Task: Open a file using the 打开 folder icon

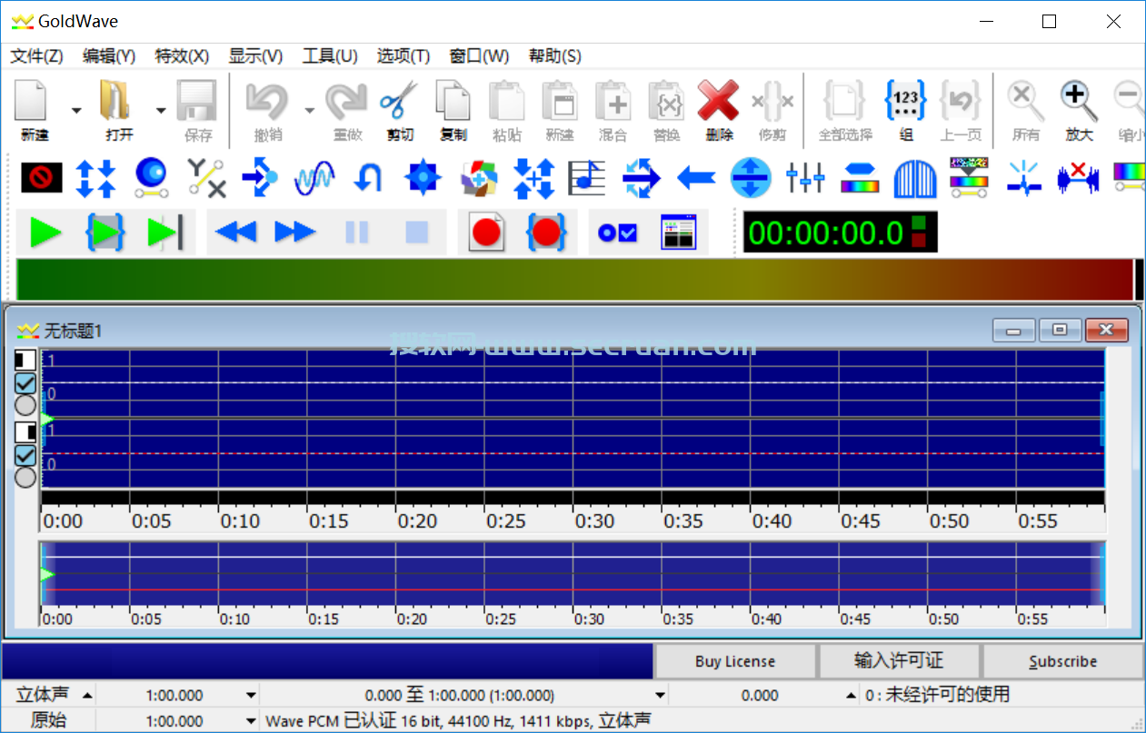Action: (119, 110)
